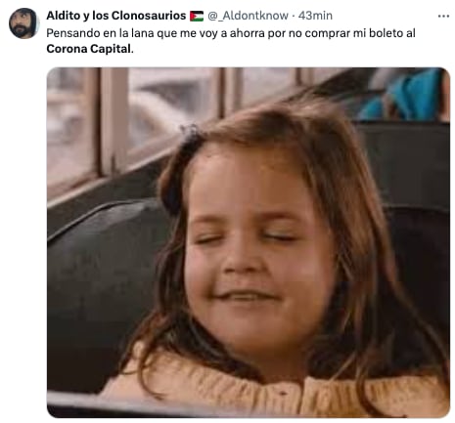Viewport: 455px width, 423px height.
Task: Click the bold Corona Capital keyword
Action: (89, 49)
